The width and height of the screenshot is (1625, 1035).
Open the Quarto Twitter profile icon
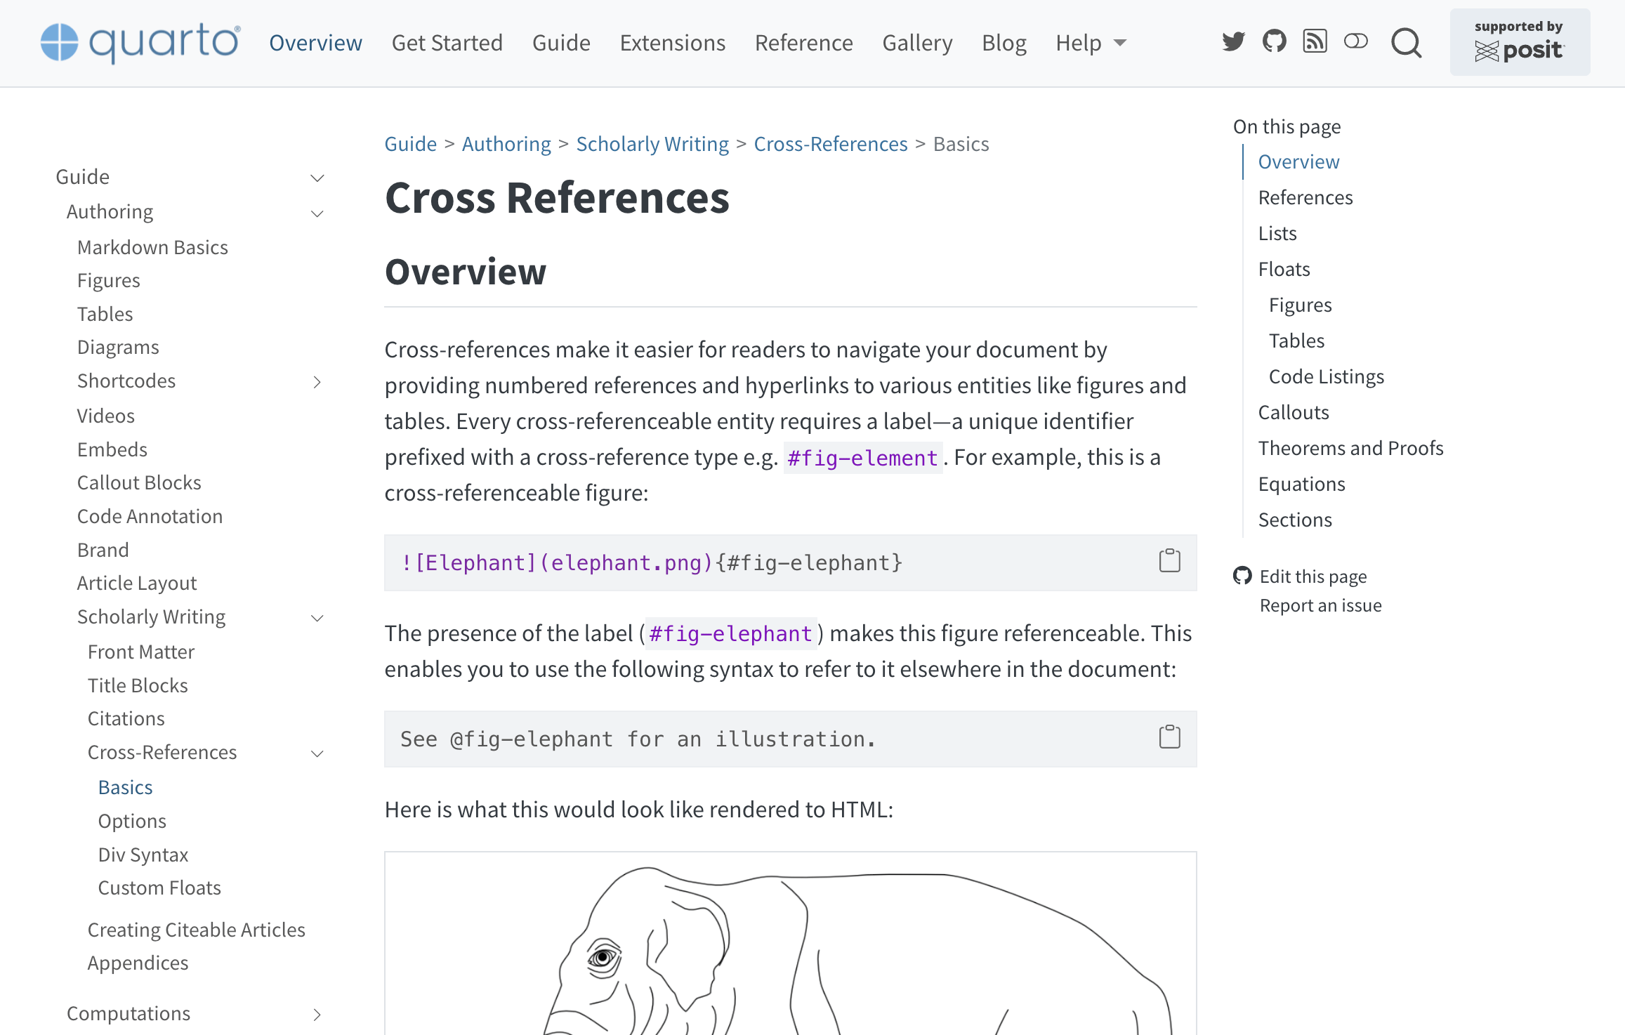pyautogui.click(x=1233, y=42)
